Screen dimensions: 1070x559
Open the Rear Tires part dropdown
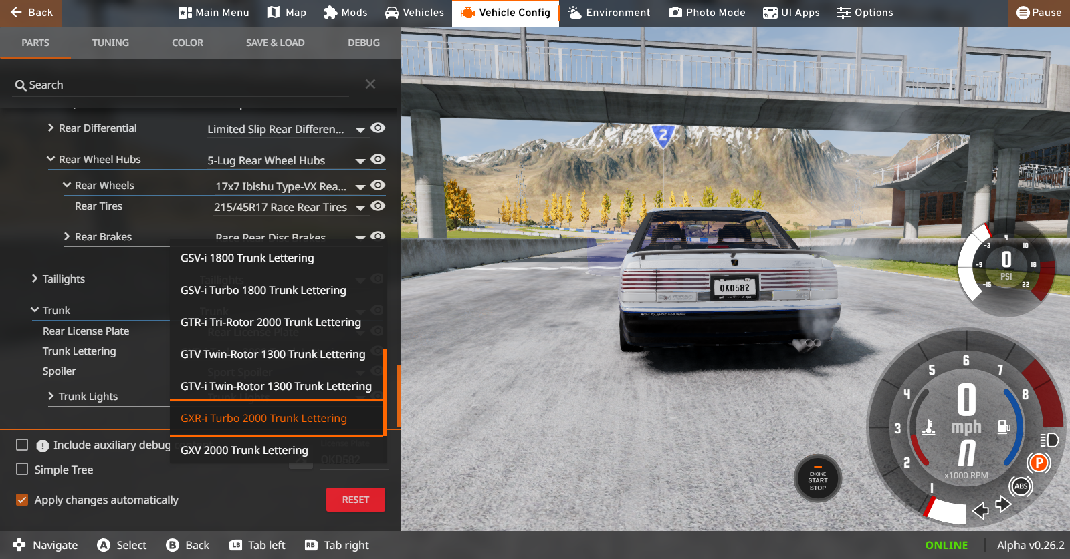(x=360, y=208)
